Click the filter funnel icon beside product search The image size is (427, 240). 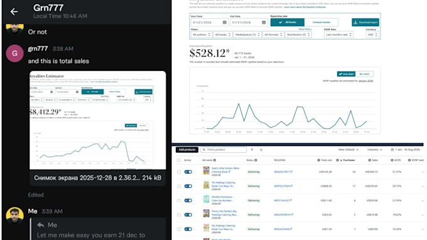[x=252, y=150]
